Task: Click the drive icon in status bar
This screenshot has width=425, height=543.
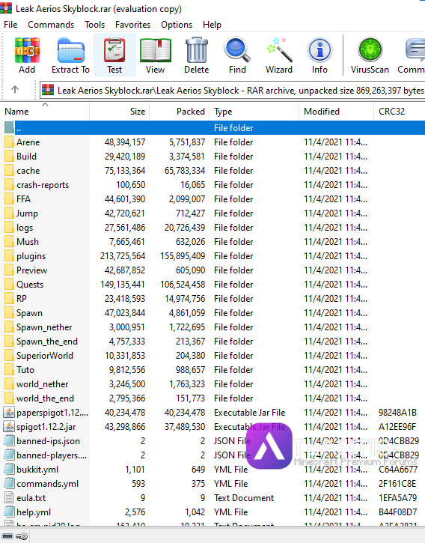Action: click(x=7, y=536)
